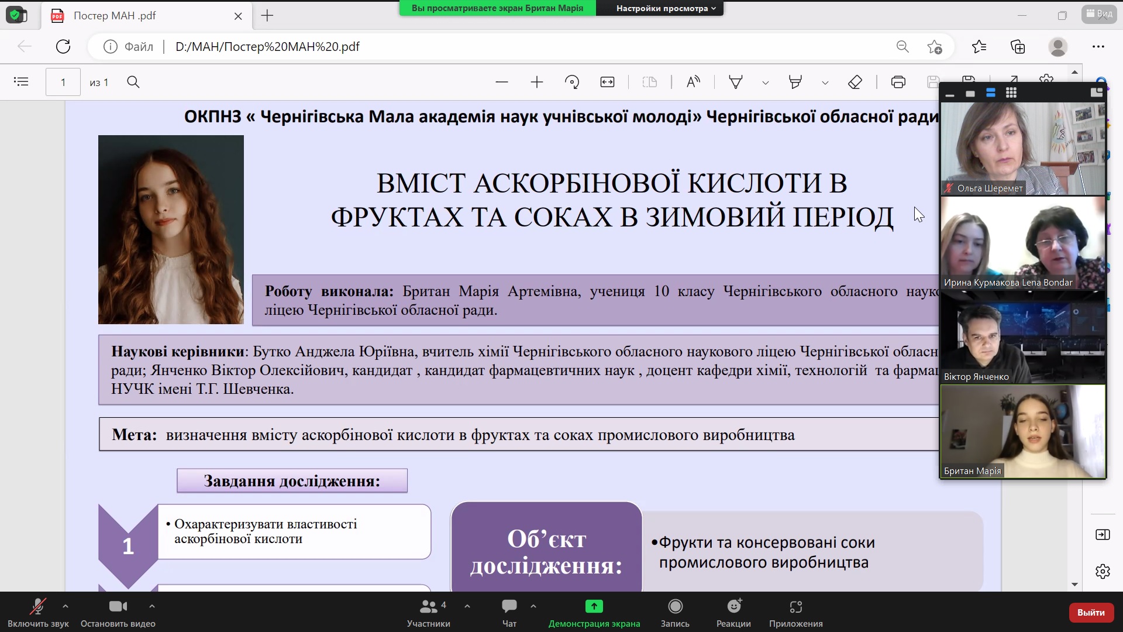Expand Настройки просмотра dropdown
Screen dimensions: 1123x632
point(666,8)
